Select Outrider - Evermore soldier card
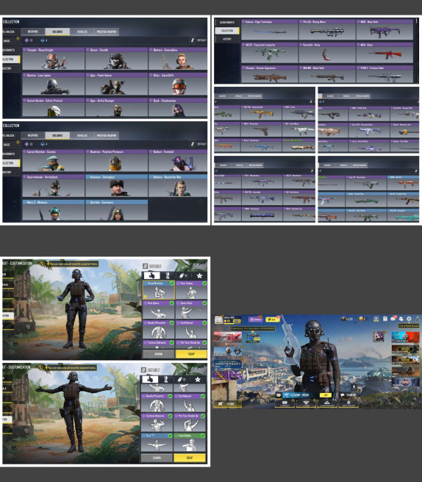The image size is (422, 482). pyautogui.click(x=116, y=210)
